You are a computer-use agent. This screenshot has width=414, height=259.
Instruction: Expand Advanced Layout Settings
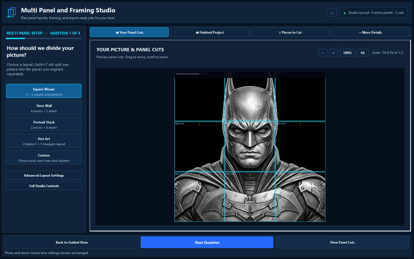click(44, 175)
